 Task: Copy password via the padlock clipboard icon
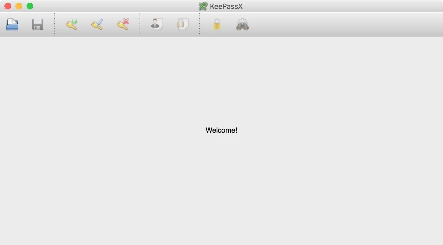tap(183, 24)
